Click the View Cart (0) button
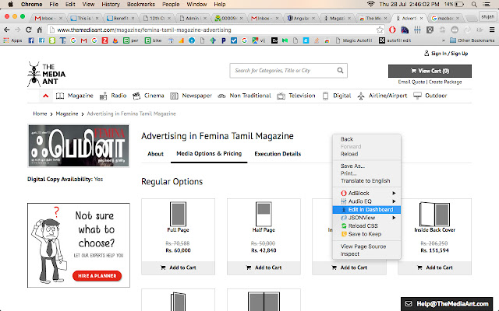 pos(430,71)
